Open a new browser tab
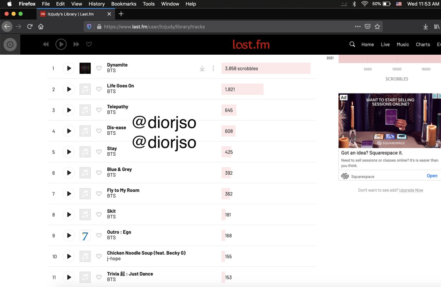Viewport: 441px width, 287px height. coord(121,14)
